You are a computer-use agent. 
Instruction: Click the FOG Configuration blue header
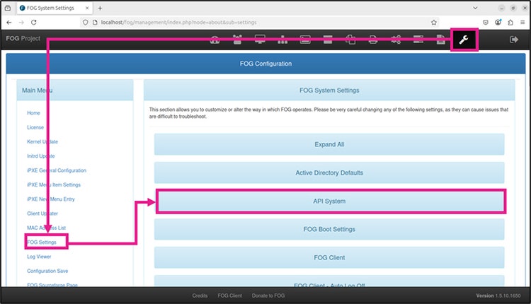point(265,64)
